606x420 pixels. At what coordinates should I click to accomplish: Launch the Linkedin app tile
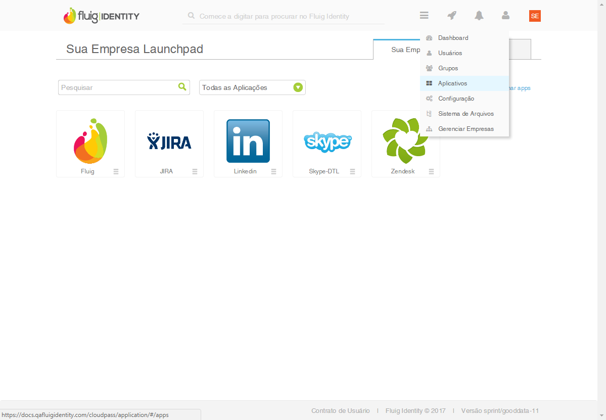click(x=248, y=144)
